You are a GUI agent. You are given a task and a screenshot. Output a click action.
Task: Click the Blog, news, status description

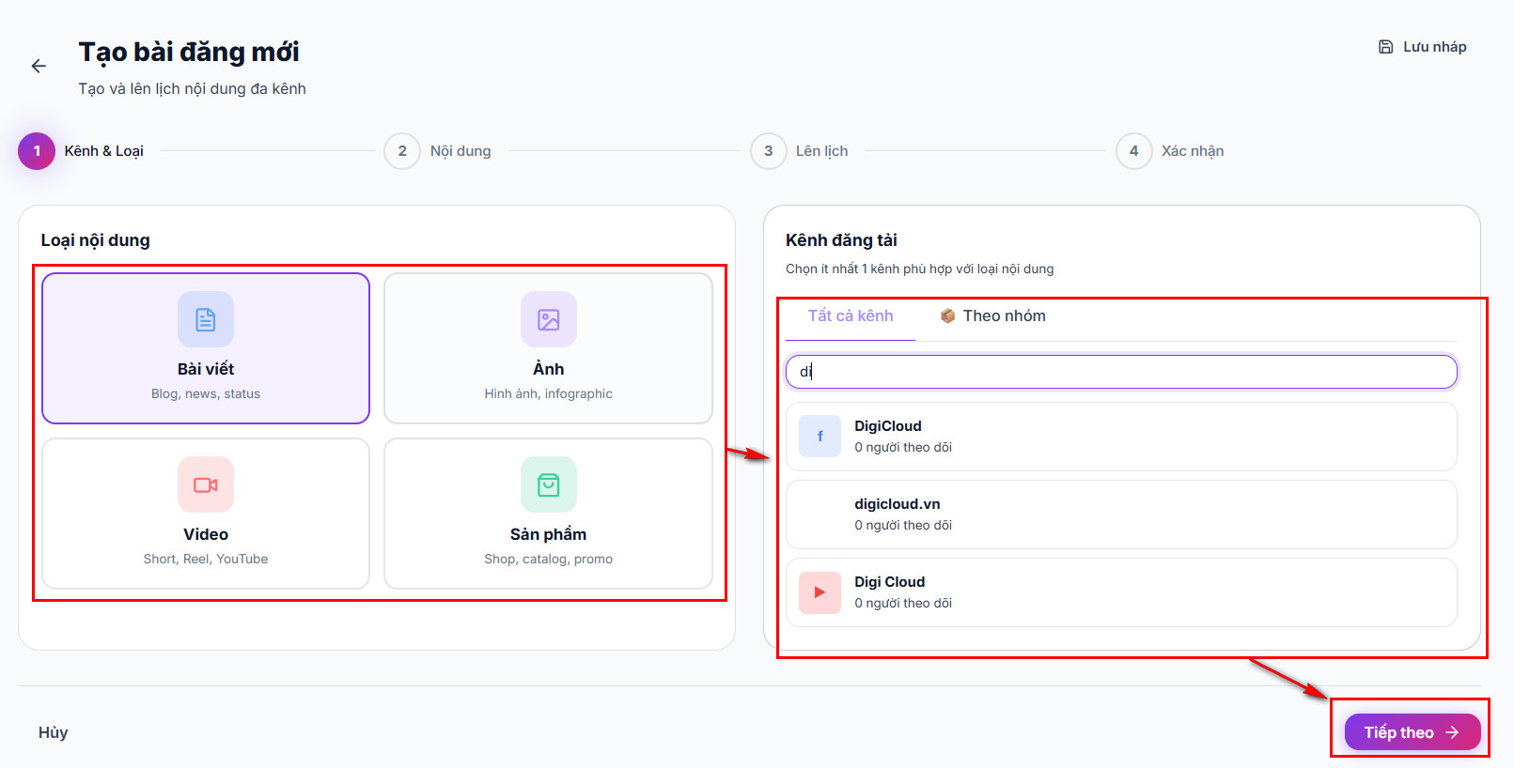206,394
